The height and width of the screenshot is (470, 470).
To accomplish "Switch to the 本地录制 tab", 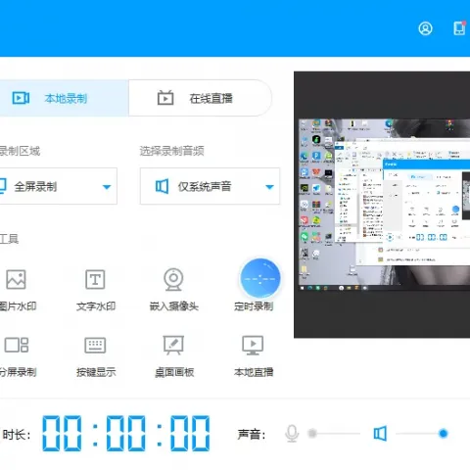I will coord(64,98).
